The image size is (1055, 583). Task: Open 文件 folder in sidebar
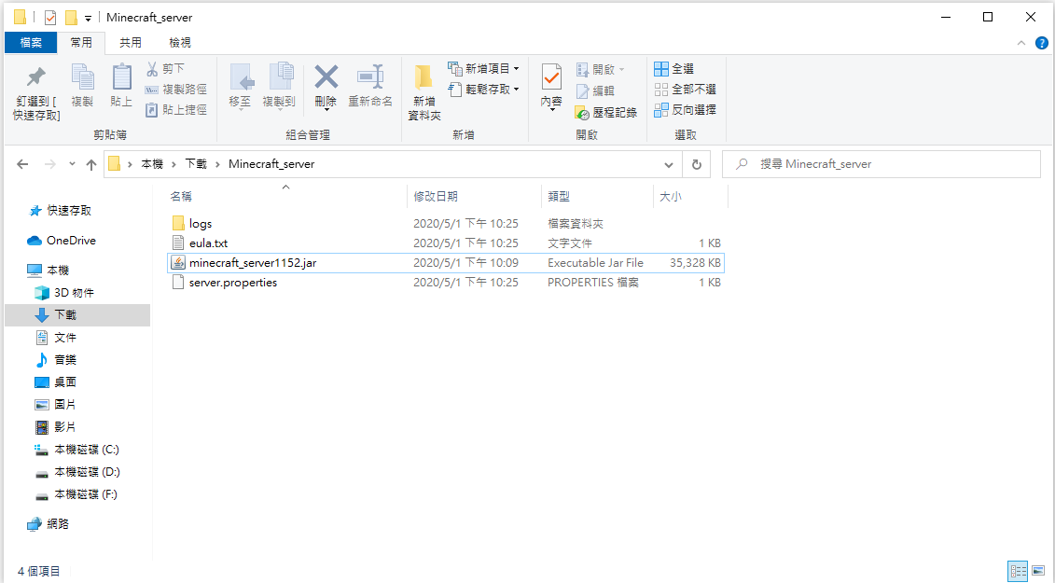(64, 338)
